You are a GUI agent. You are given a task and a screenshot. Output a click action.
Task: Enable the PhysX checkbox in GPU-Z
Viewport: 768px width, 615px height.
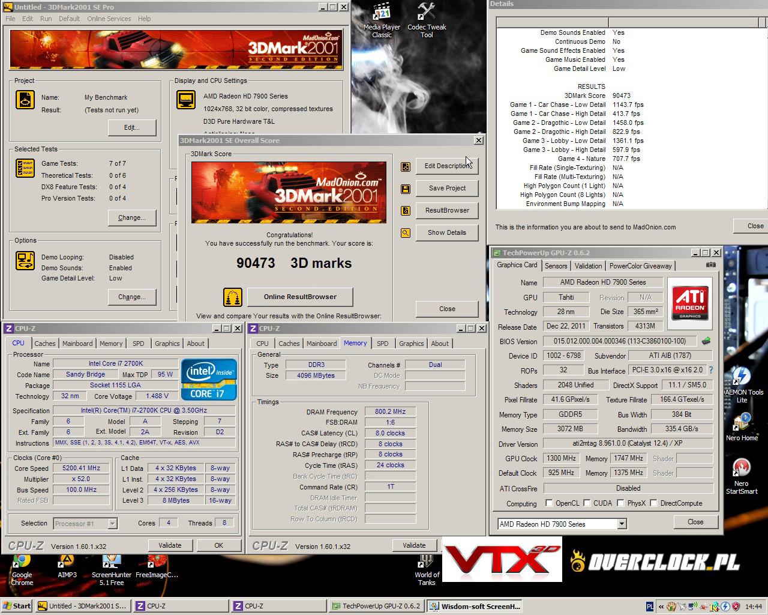[620, 503]
